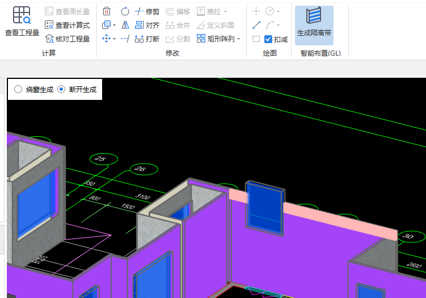Viewport: 426px width, 298px height.
Task: Click the rotate tool icon
Action: pyautogui.click(x=125, y=11)
